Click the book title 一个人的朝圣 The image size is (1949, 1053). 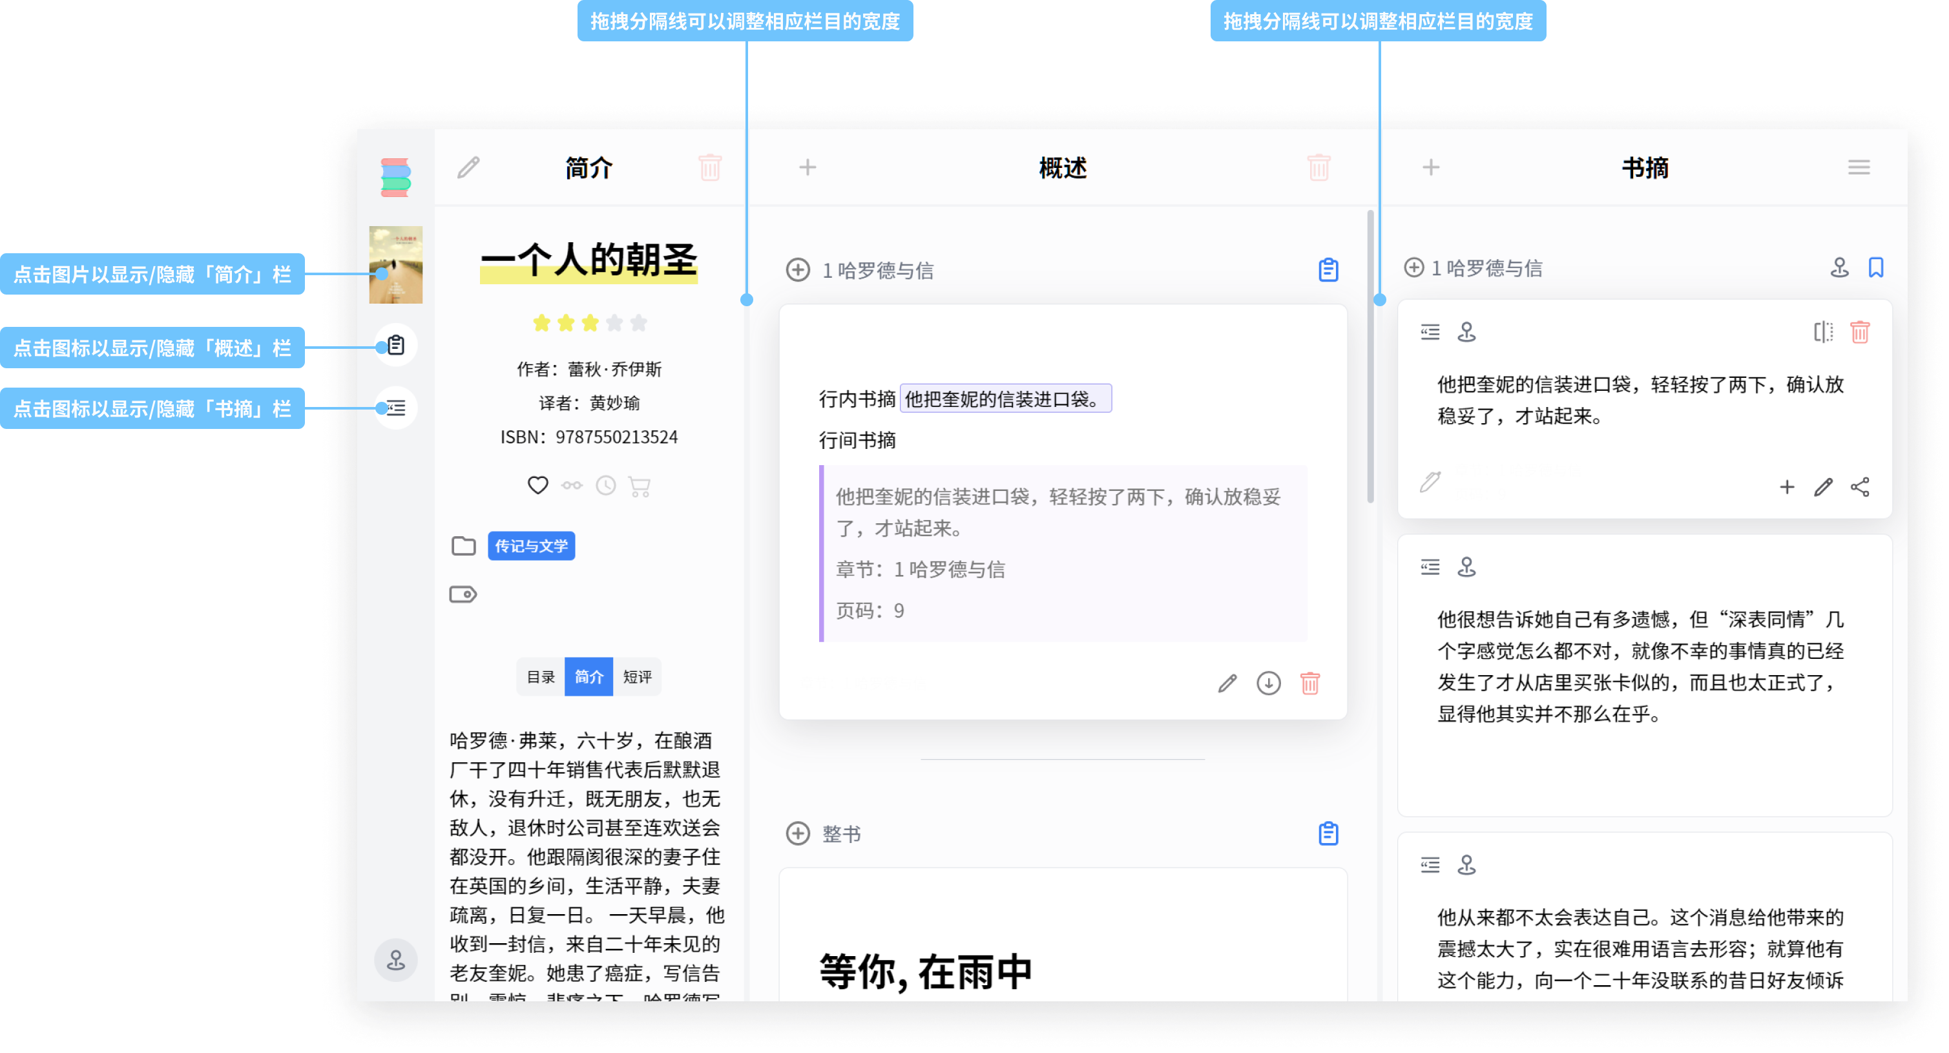pos(589,260)
